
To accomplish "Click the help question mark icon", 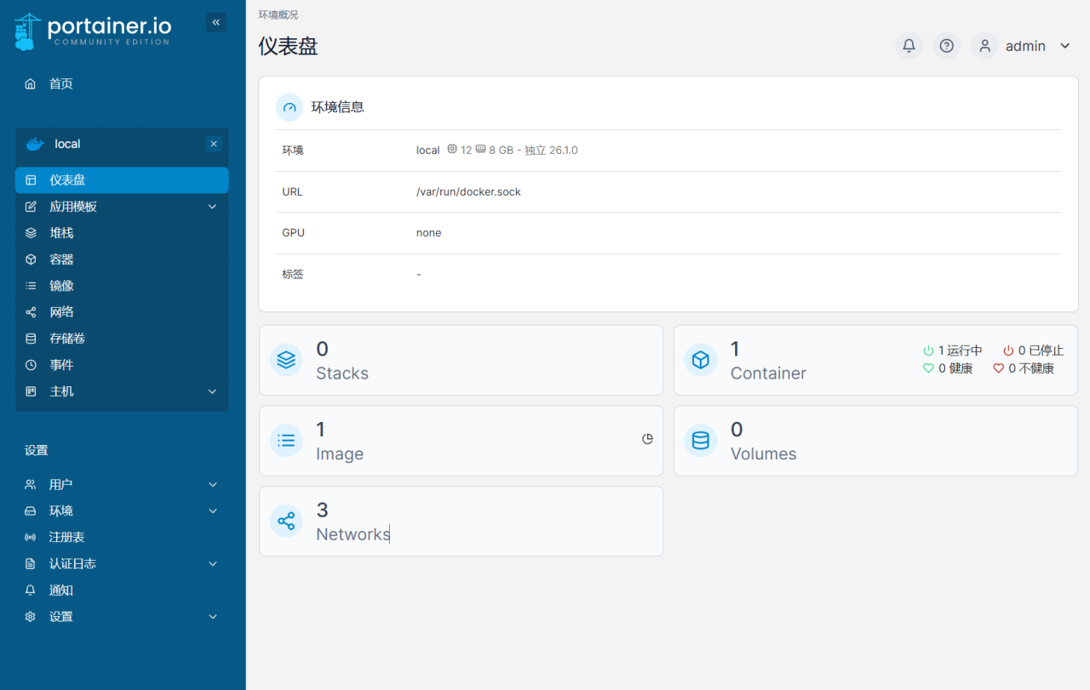I will (946, 45).
